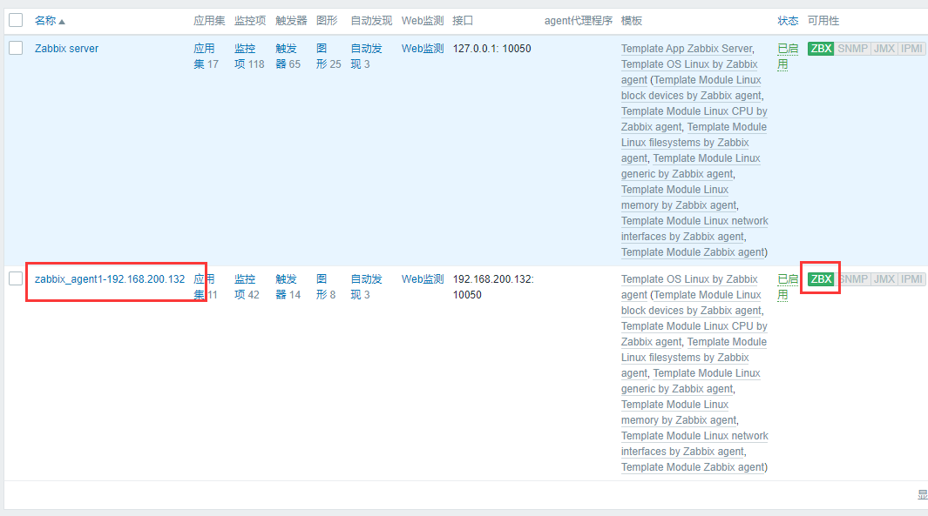The height and width of the screenshot is (516, 928).
Task: Open the zabbix_agent1-192.168.200.132 host link
Action: pos(110,279)
